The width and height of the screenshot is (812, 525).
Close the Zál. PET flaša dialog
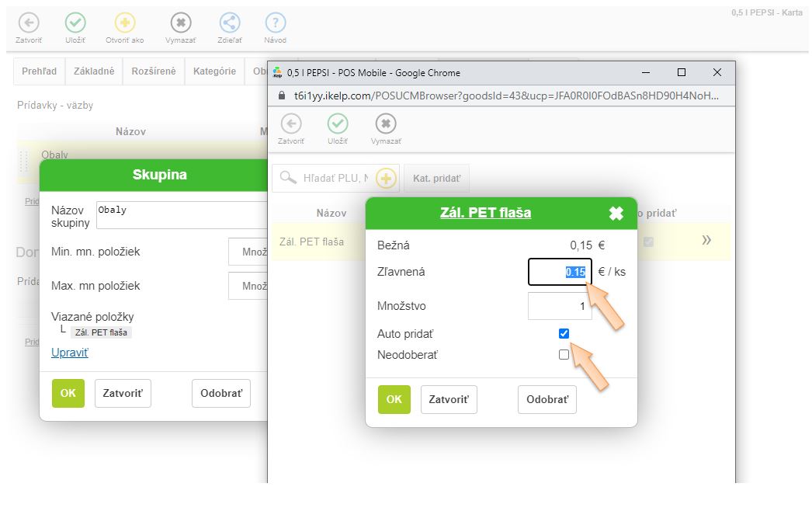(x=616, y=214)
